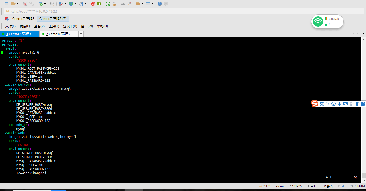Add a new tab with plus button
Viewport: 366px width, 191px height.
pos(81,34)
